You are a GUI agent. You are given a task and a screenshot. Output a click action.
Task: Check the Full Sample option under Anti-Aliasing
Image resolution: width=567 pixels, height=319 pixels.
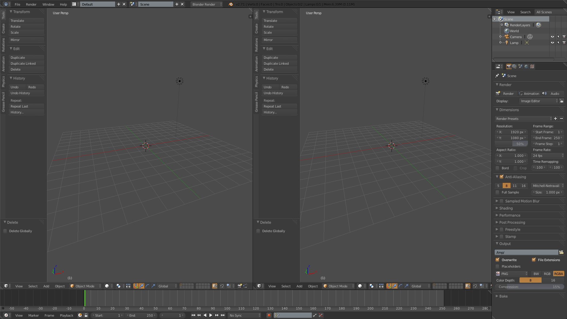[498, 192]
